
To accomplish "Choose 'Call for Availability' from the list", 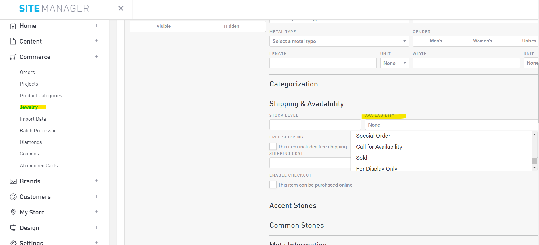I will [379, 147].
